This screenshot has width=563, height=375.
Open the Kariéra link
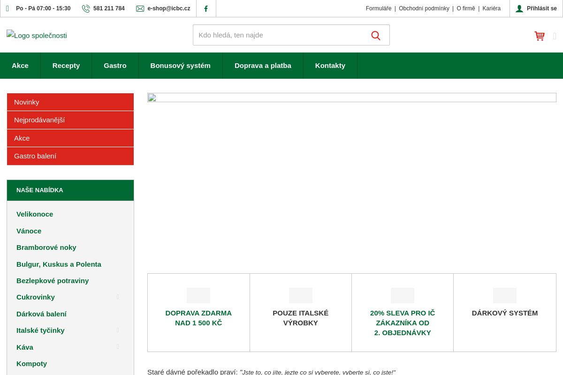(491, 8)
